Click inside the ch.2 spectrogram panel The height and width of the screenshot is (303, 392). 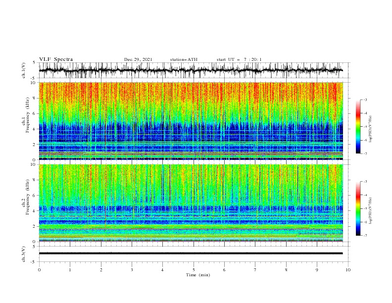point(191,203)
